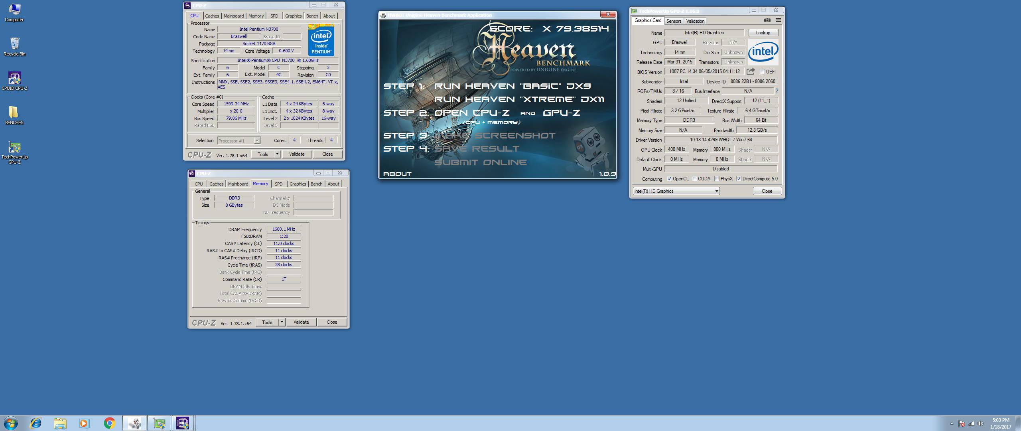Open the TechPowerUp GPU-Z desktop shortcut
The width and height of the screenshot is (1021, 431).
tap(14, 152)
